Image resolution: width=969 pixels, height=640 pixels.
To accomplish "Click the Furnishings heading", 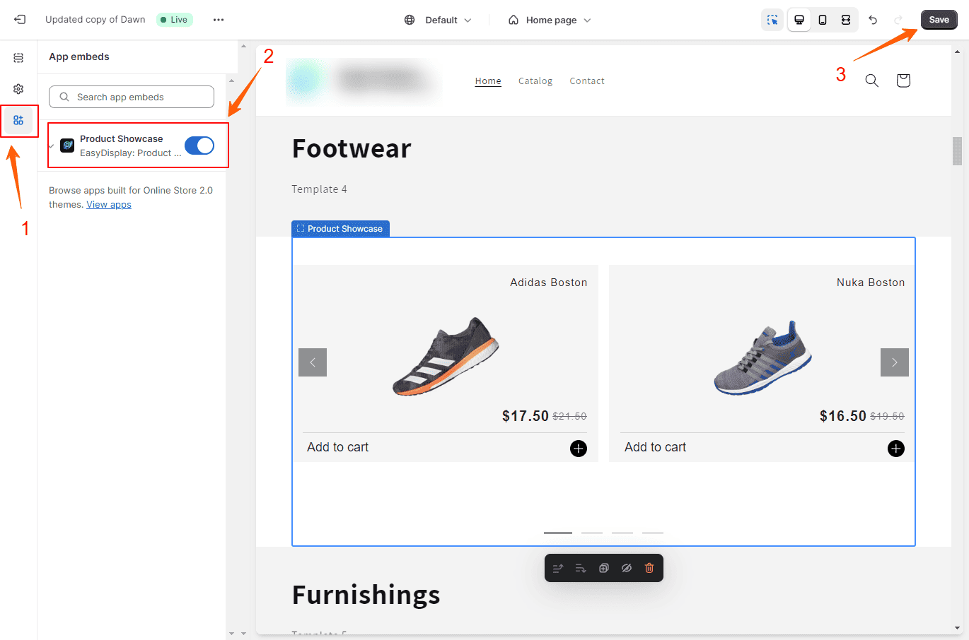I will [366, 595].
